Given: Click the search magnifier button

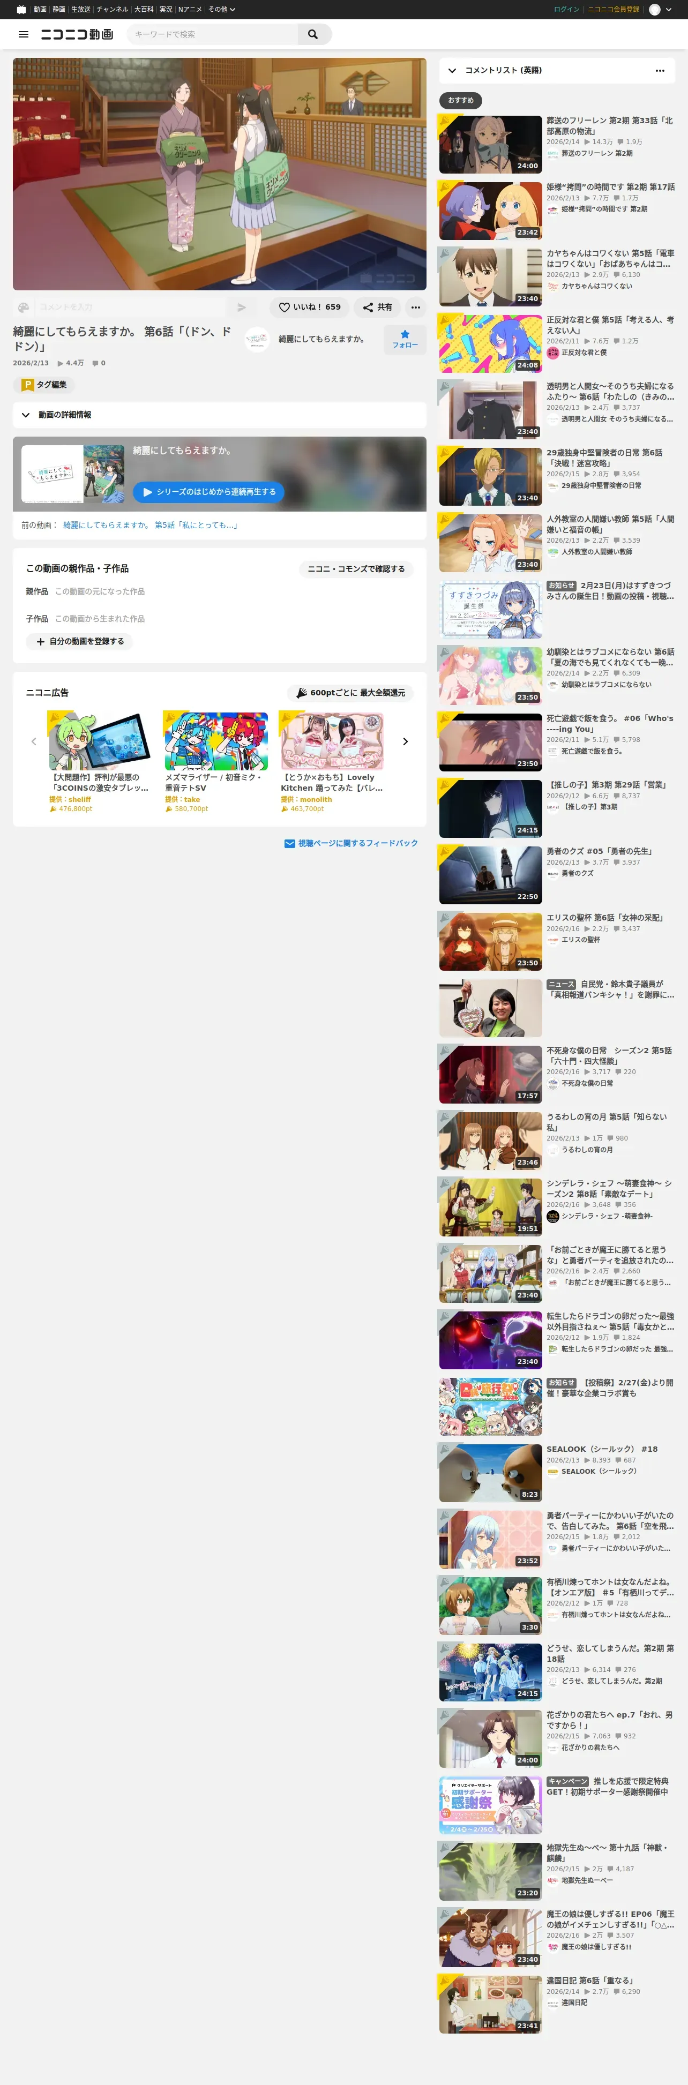Looking at the screenshot, I should pos(313,34).
